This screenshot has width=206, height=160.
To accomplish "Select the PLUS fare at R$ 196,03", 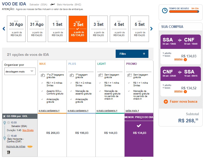I will tap(82, 133).
